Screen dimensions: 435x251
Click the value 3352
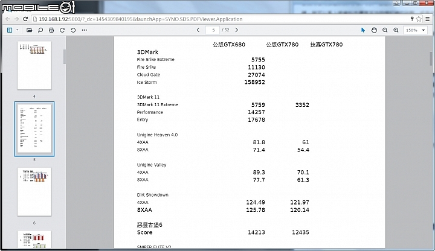click(x=302, y=105)
